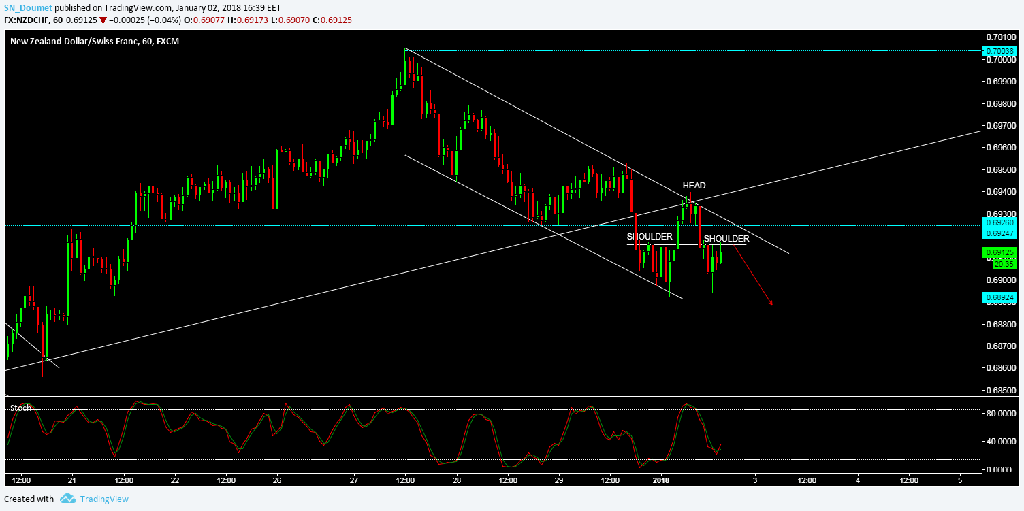This screenshot has height=511, width=1024.
Task: Click the 80.0000 stochastic level value
Action: click(1001, 413)
